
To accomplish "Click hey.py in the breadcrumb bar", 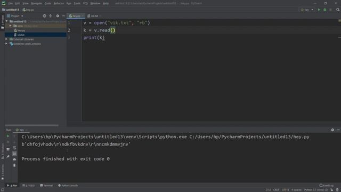I will pyautogui.click(x=28, y=10).
